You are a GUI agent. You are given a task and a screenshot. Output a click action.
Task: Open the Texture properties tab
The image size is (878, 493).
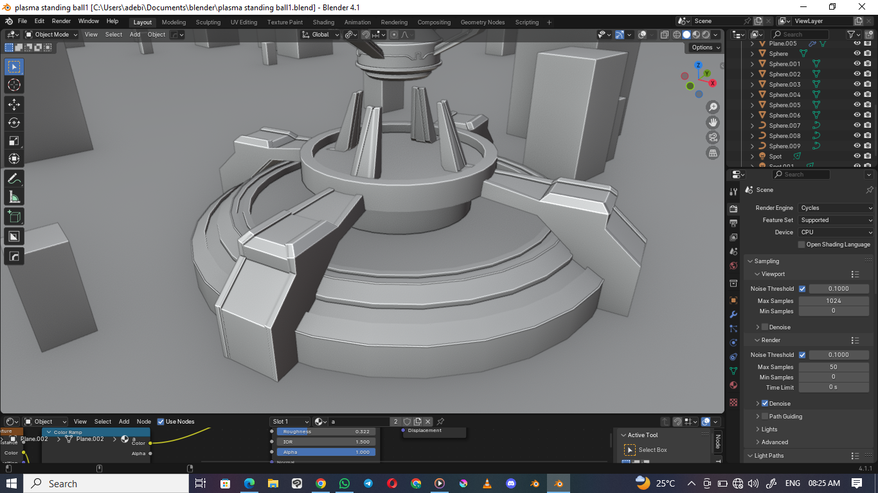click(733, 402)
